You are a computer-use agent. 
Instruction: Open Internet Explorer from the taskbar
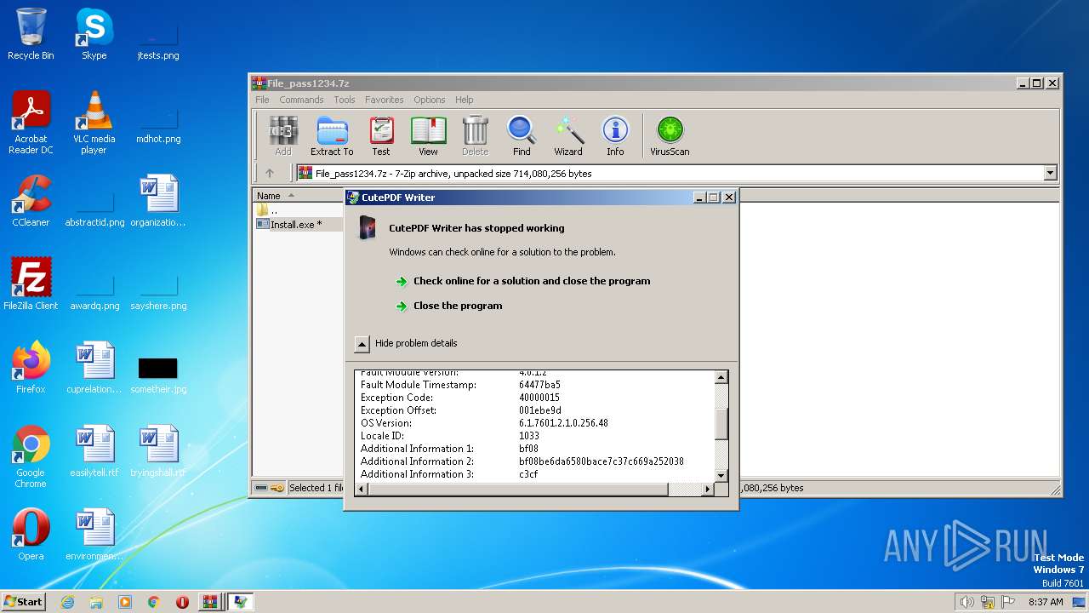67,602
